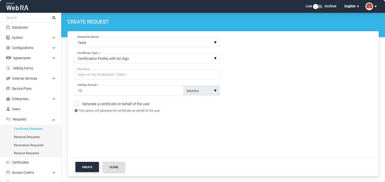
Task: Click the search magnifier icon in sidebar
Action: 54,18
